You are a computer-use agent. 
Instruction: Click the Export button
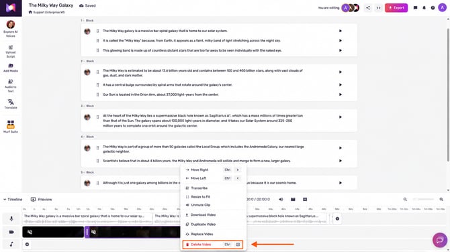[396, 8]
